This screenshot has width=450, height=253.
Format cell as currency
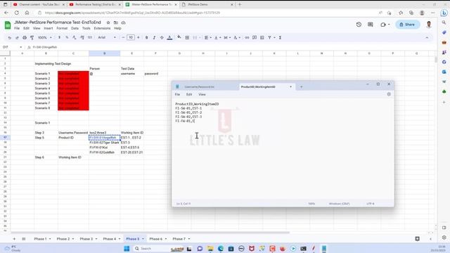tap(59, 37)
